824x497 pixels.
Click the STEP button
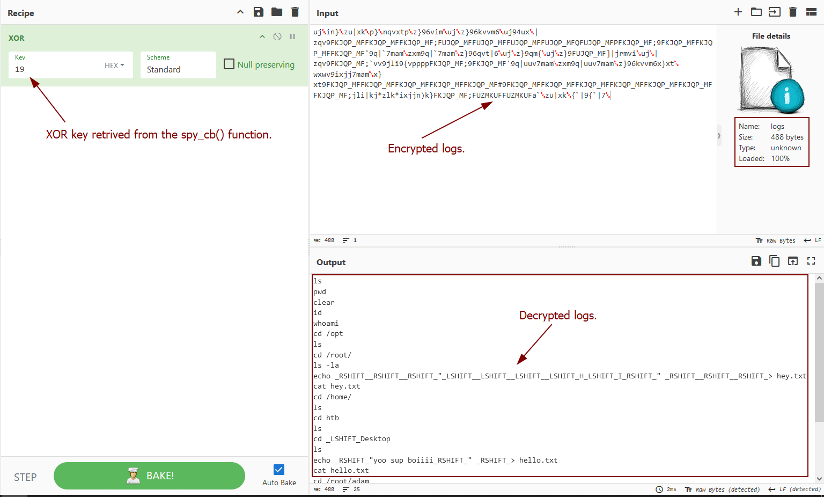click(x=25, y=477)
